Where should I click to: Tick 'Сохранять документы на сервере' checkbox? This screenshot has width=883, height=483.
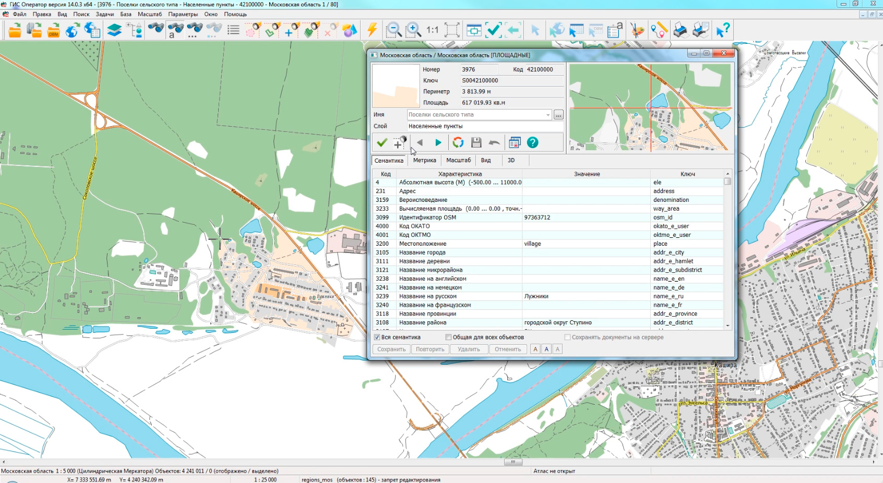coord(567,337)
